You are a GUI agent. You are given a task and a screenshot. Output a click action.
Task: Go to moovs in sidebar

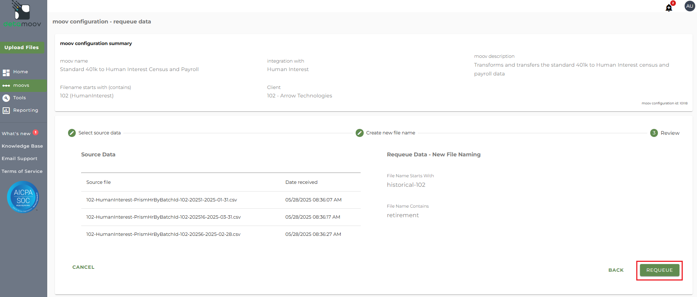point(21,85)
